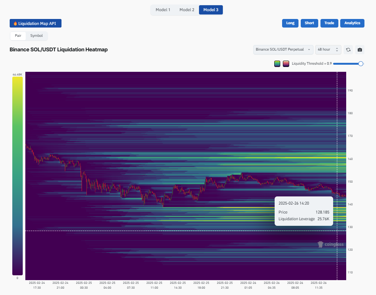Click the 2025-02-24 17:30 time axis label
Screen dimensions: 376x295
pos(37,285)
